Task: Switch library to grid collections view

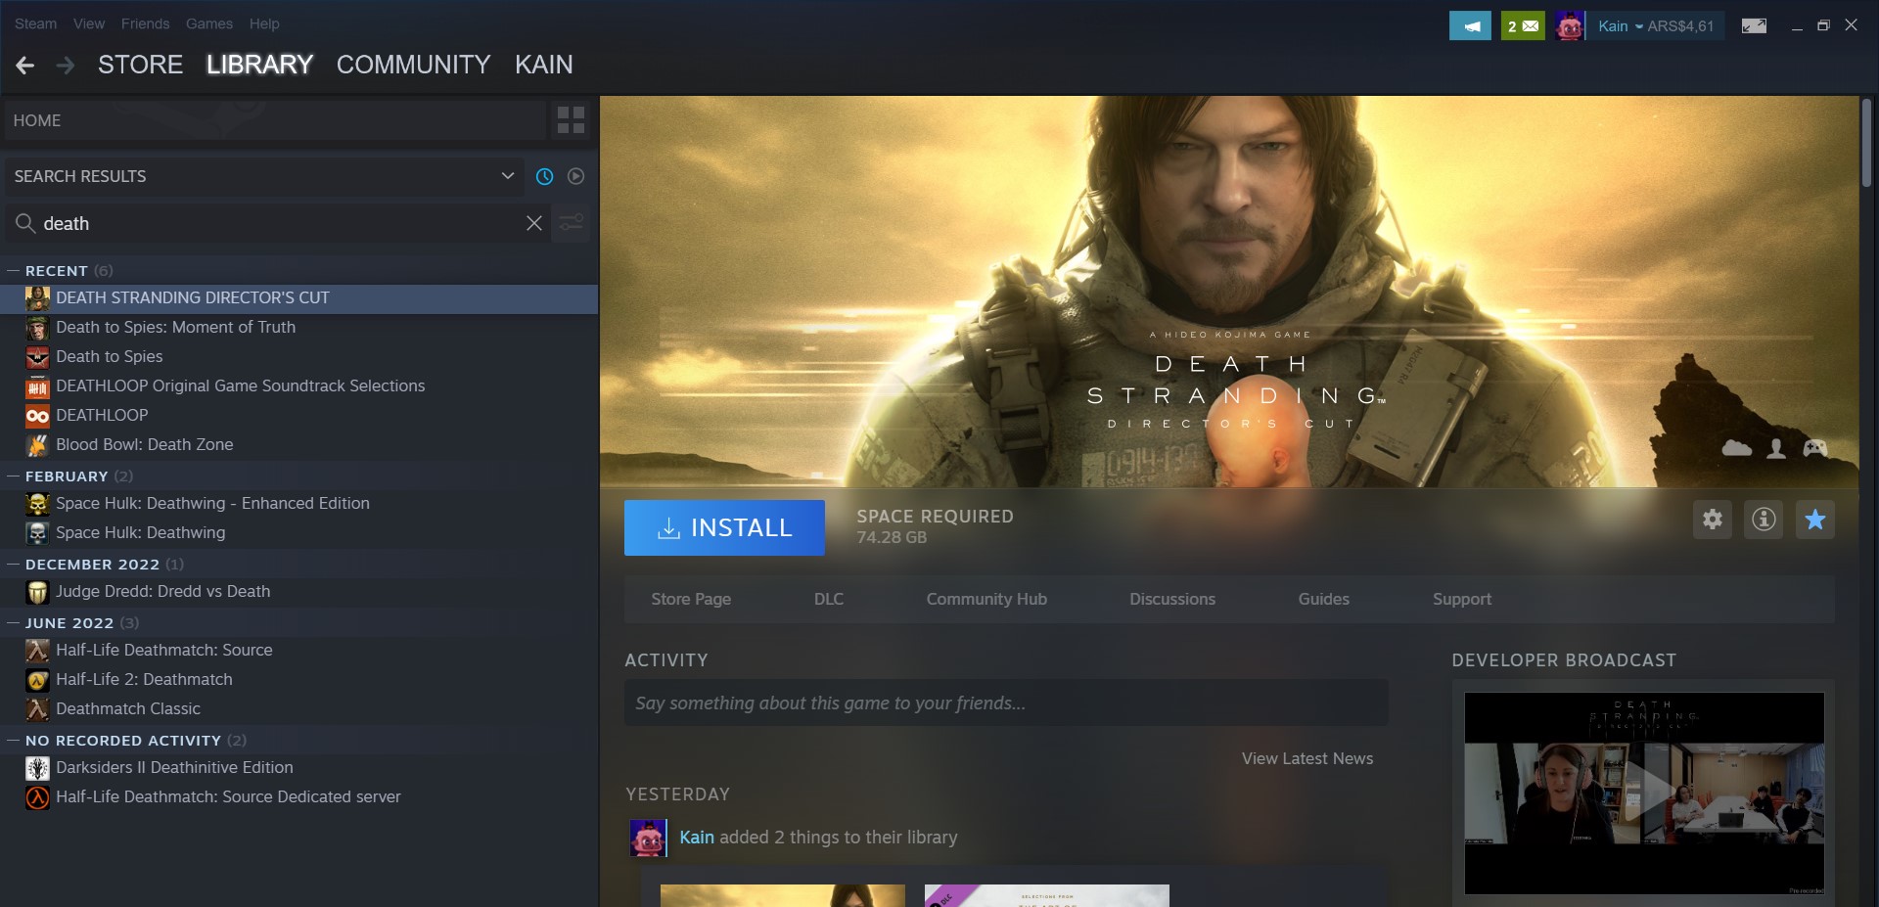Action: pos(571,120)
